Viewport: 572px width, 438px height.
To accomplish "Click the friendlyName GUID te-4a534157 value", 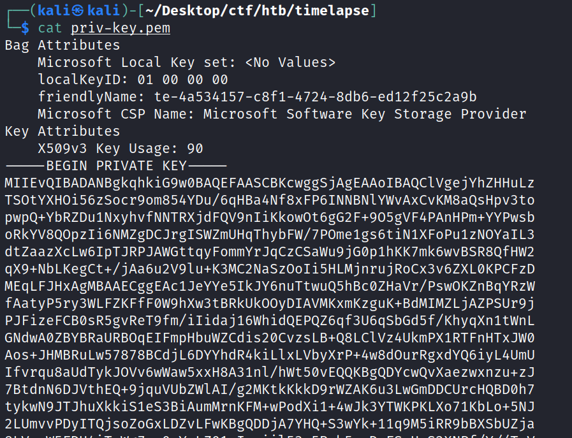I will click(316, 97).
